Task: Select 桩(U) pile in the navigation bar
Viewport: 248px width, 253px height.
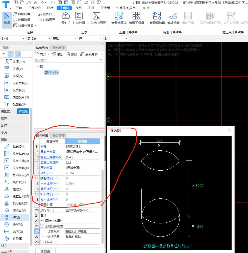Action: click(15, 217)
